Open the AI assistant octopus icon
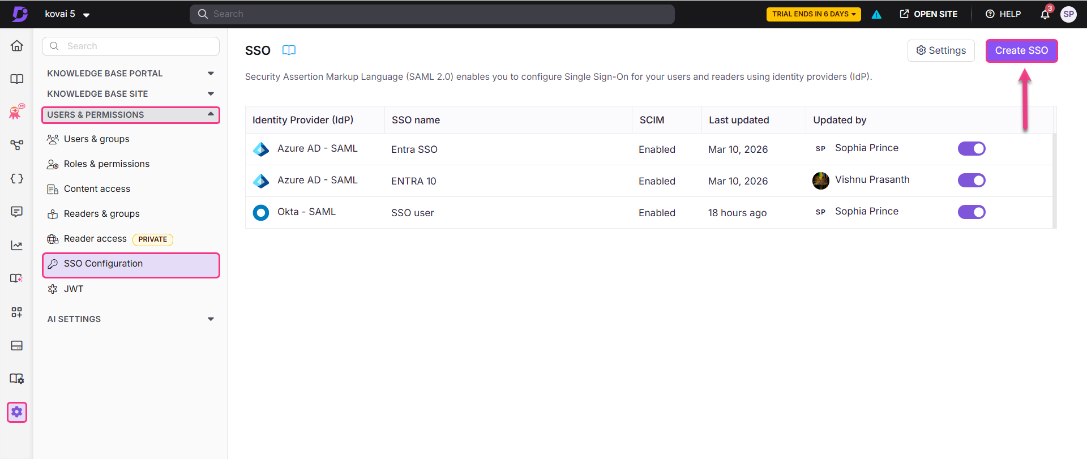1087x459 pixels. [x=17, y=111]
